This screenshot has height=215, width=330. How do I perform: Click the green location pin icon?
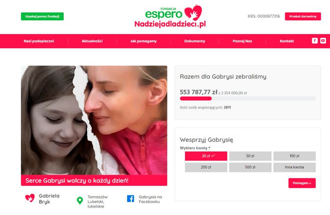tap(80, 201)
